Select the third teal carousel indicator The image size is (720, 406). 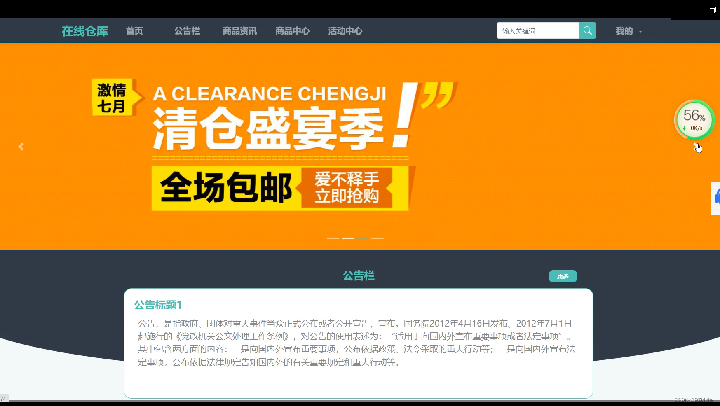point(363,238)
